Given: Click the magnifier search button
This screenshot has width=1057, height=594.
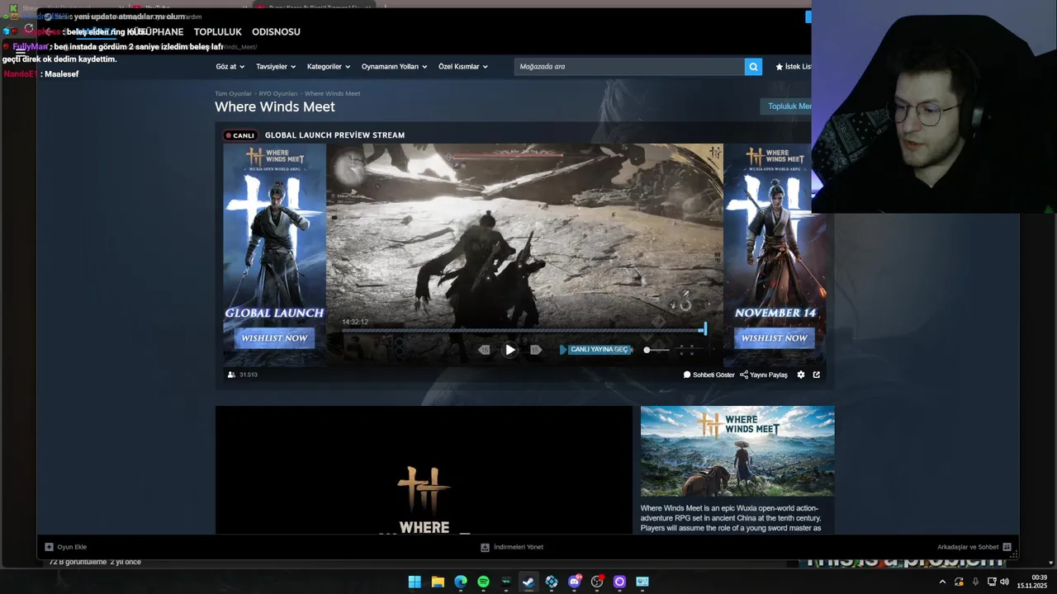Looking at the screenshot, I should [x=753, y=67].
